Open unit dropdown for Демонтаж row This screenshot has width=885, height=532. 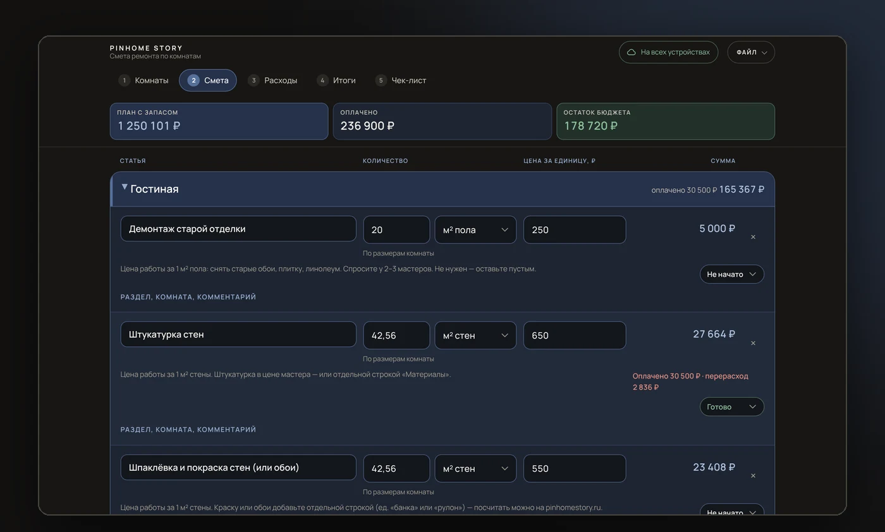pos(475,230)
